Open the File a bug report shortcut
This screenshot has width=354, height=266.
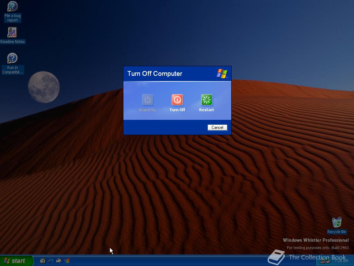[x=12, y=12]
